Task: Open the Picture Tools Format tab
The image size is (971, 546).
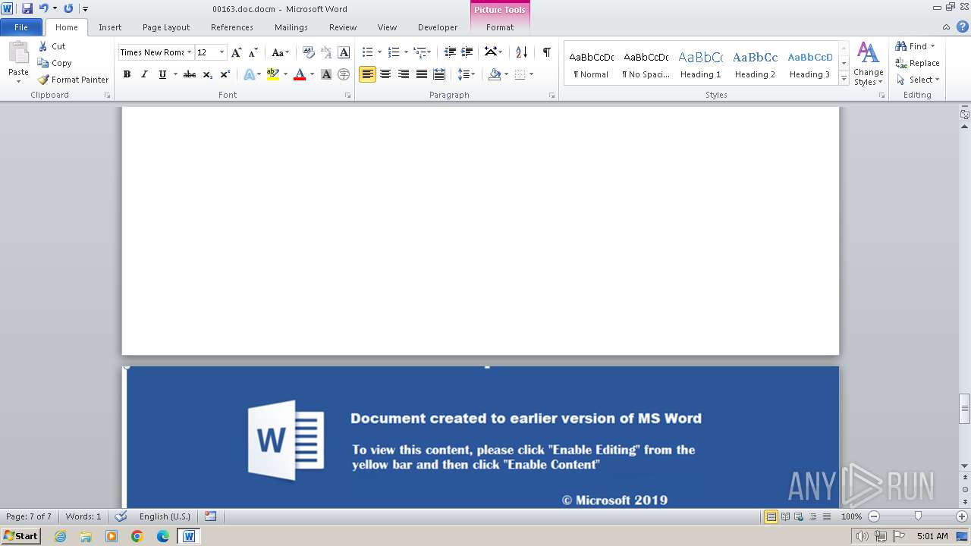Action: (x=500, y=27)
